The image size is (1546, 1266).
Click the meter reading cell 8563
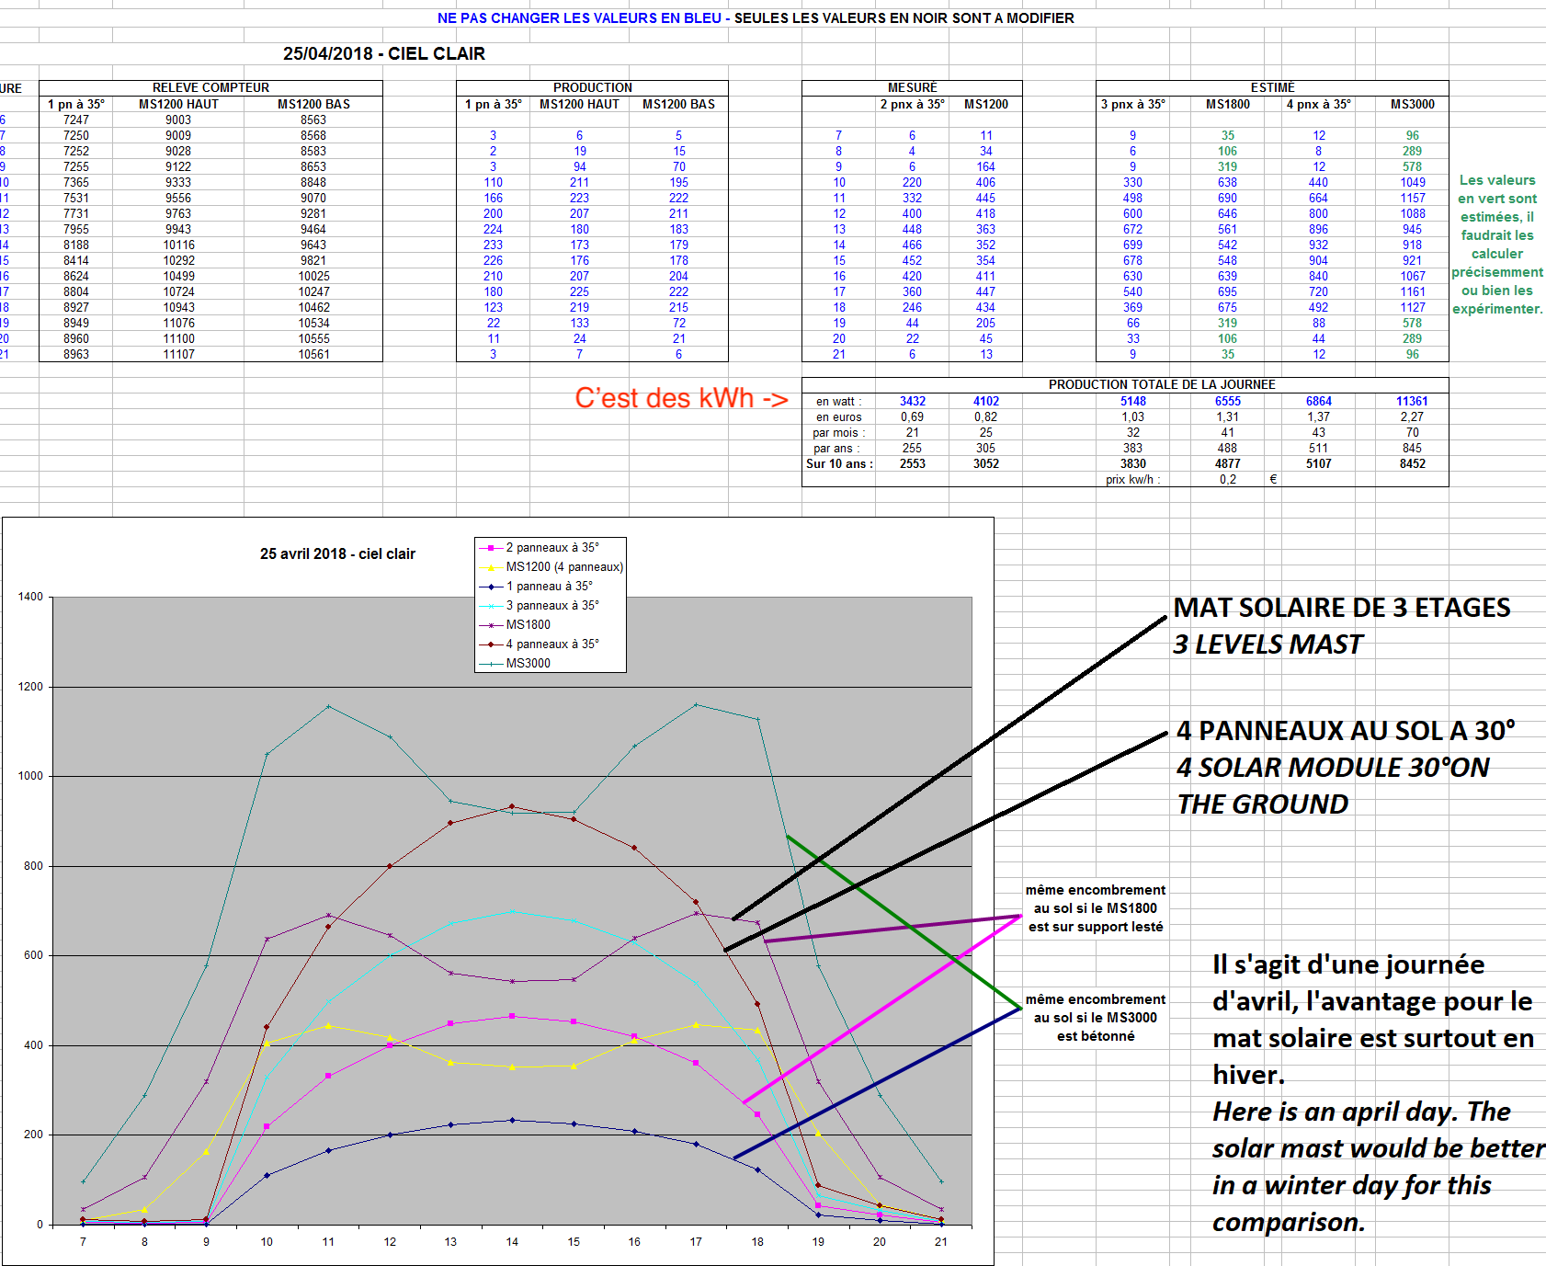point(313,120)
